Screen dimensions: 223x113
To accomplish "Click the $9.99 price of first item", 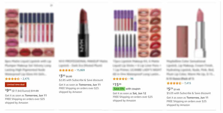I will [8, 90].
